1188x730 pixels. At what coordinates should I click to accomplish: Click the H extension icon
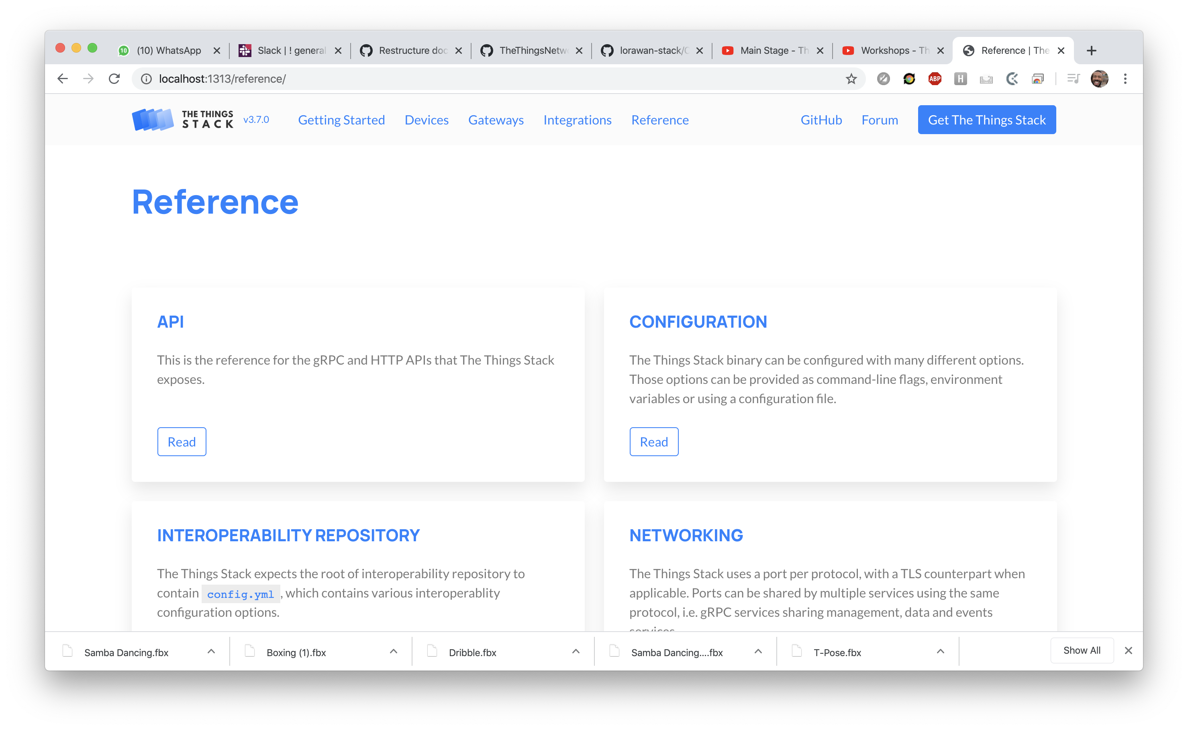[x=960, y=78]
